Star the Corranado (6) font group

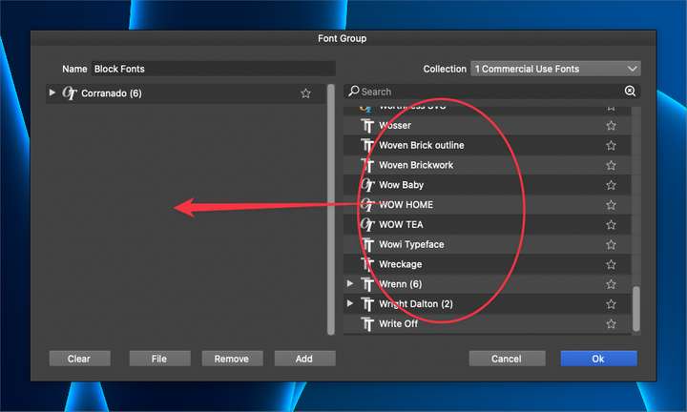coord(305,93)
